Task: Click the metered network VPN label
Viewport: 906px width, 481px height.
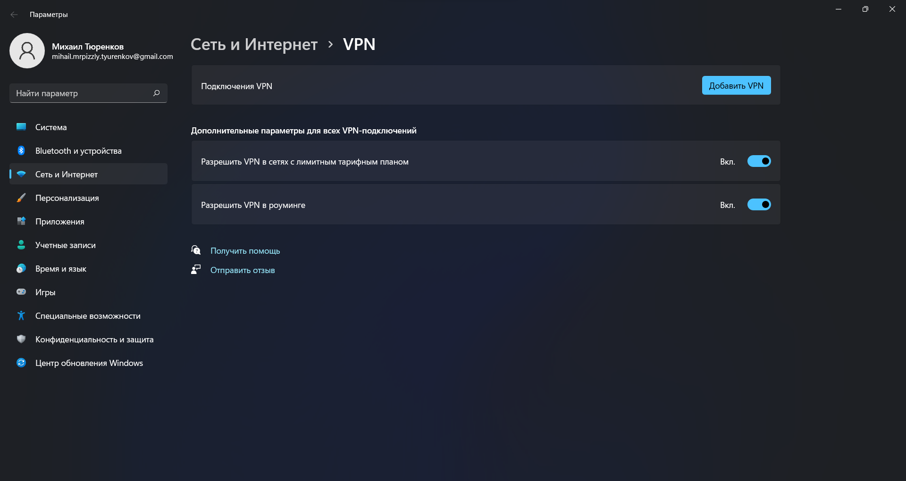Action: [305, 162]
